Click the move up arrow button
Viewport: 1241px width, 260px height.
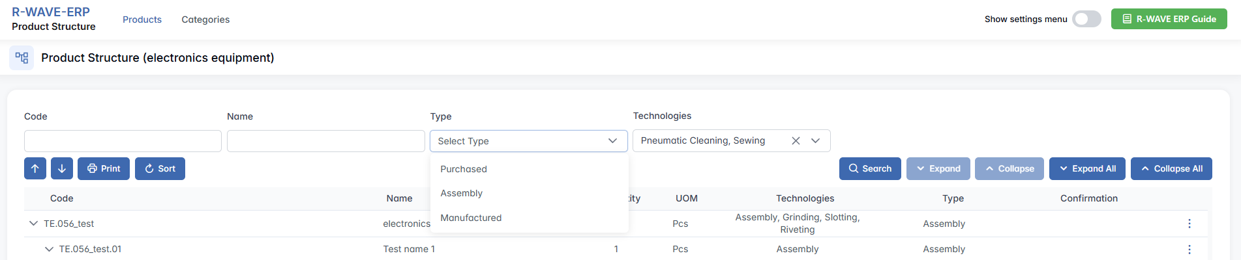coord(35,168)
